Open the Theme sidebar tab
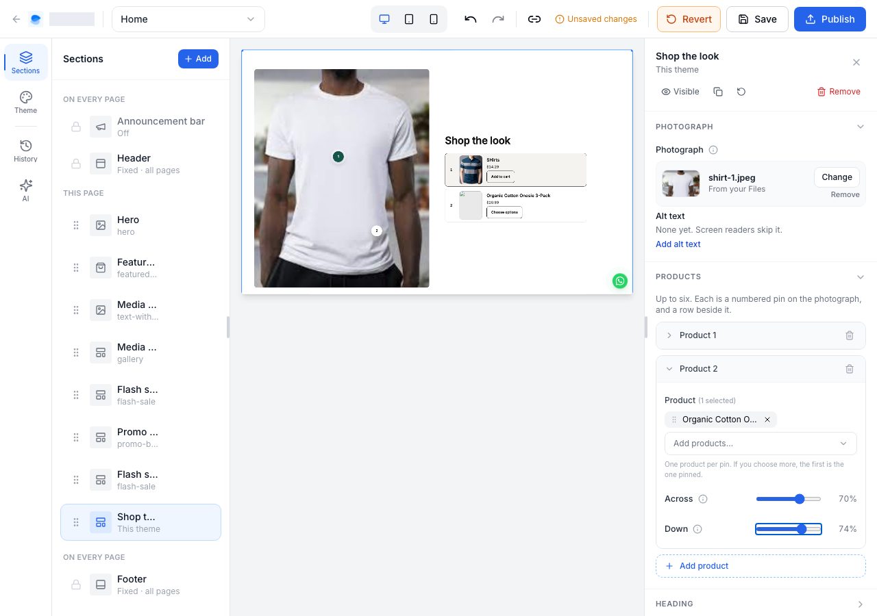This screenshot has height=616, width=877. click(26, 102)
